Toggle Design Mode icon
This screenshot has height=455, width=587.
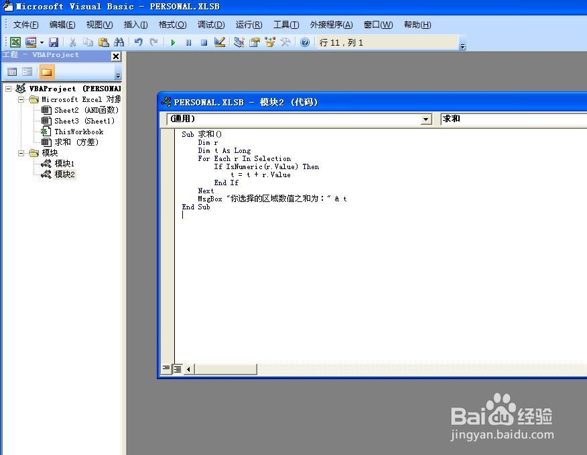click(x=220, y=42)
